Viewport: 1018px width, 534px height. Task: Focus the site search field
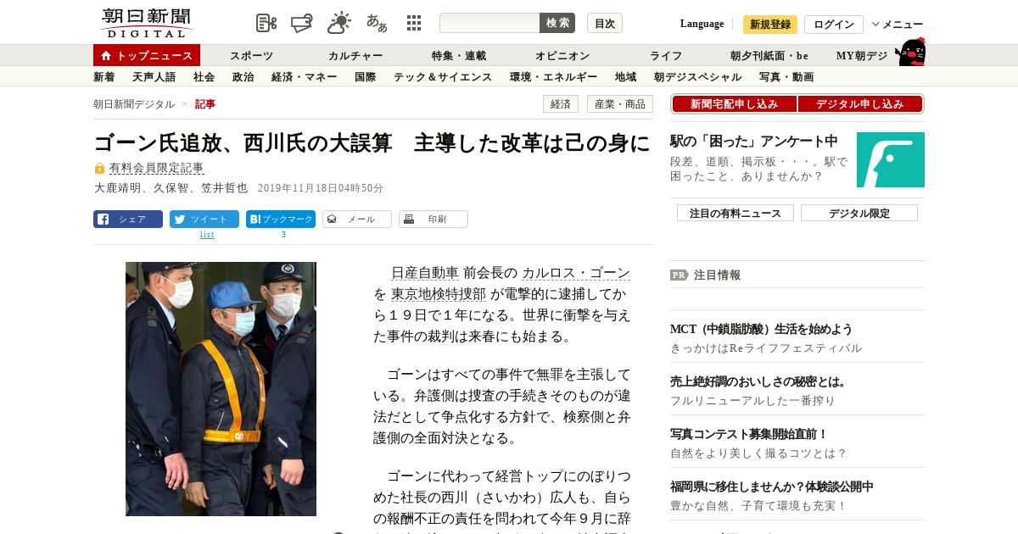489,23
